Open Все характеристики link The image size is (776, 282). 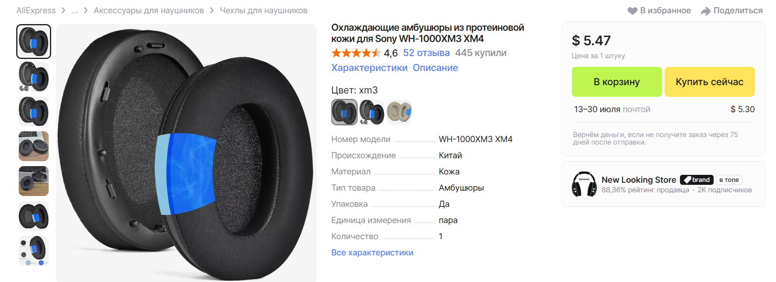coord(372,253)
